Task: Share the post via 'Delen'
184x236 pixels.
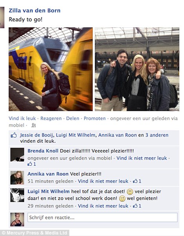Action: click(x=73, y=119)
